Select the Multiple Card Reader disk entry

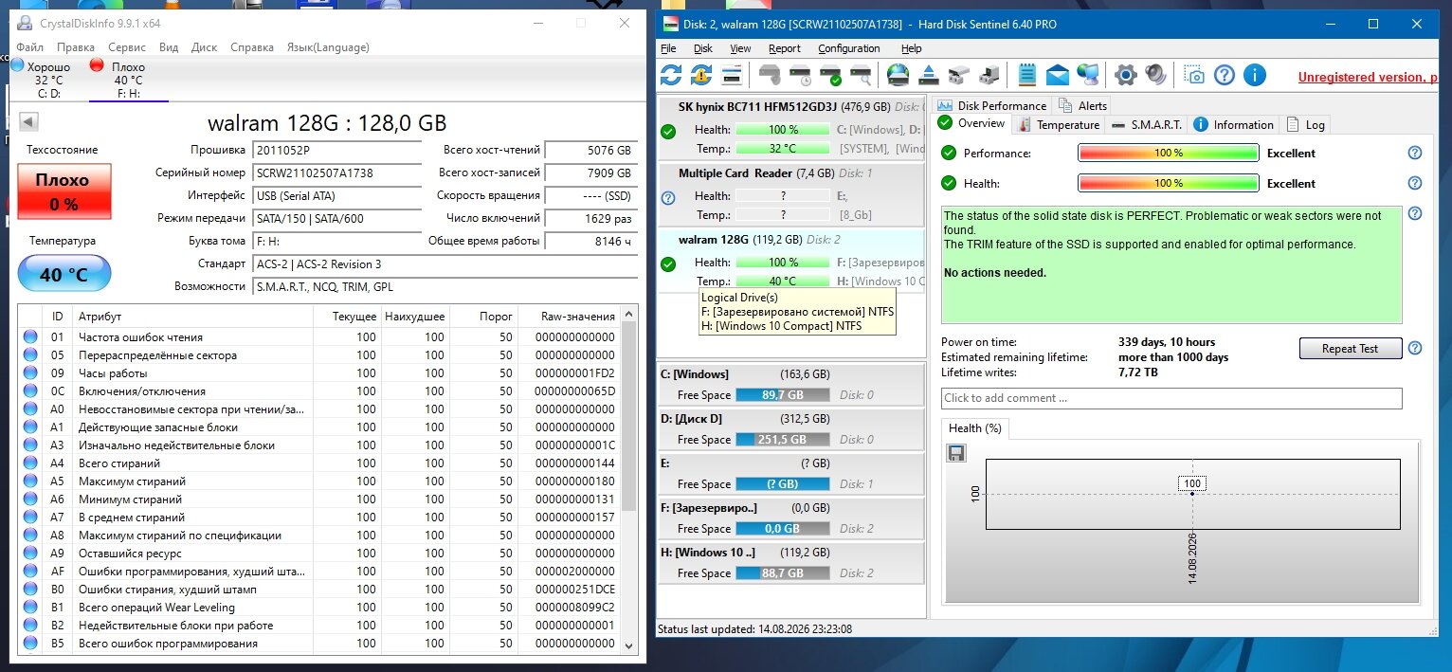[790, 194]
